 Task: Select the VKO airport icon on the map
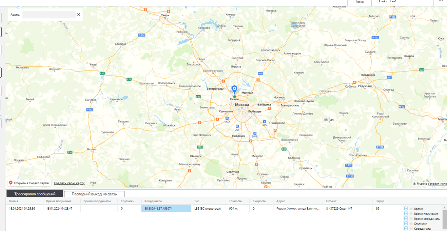pos(227,118)
